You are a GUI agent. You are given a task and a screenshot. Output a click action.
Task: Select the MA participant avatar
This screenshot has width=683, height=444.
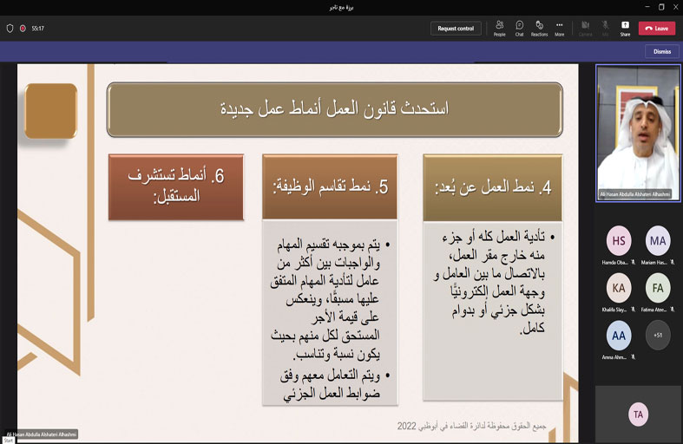tap(658, 240)
